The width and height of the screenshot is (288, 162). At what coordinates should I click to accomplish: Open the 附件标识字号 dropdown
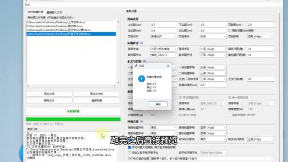pos(260,139)
